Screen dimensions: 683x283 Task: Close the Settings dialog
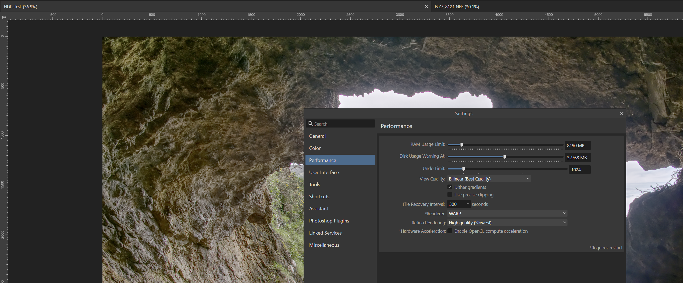621,114
